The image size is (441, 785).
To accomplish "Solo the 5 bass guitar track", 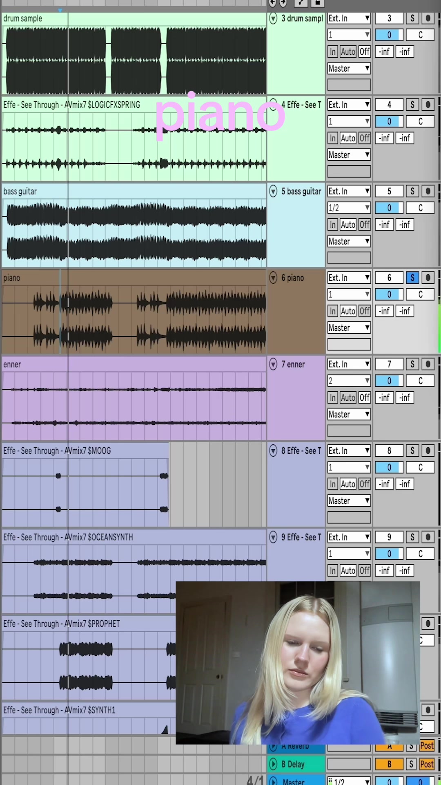I will (412, 191).
